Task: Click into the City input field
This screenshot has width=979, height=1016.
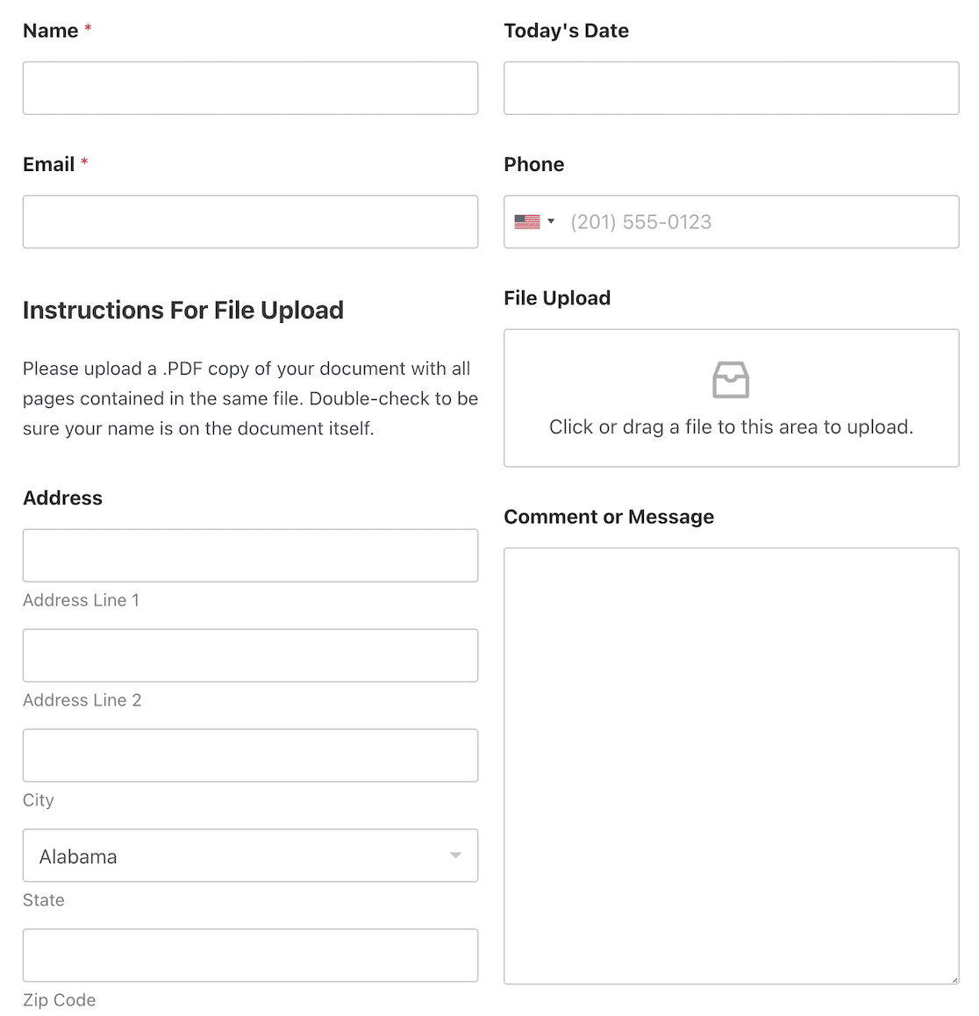Action: (250, 755)
